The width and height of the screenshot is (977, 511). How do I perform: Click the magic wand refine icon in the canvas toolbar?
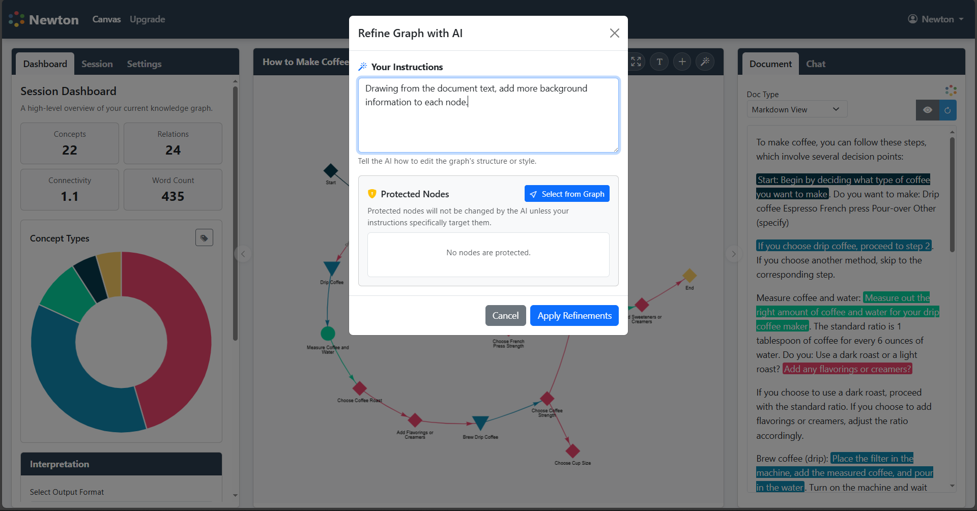click(x=705, y=62)
